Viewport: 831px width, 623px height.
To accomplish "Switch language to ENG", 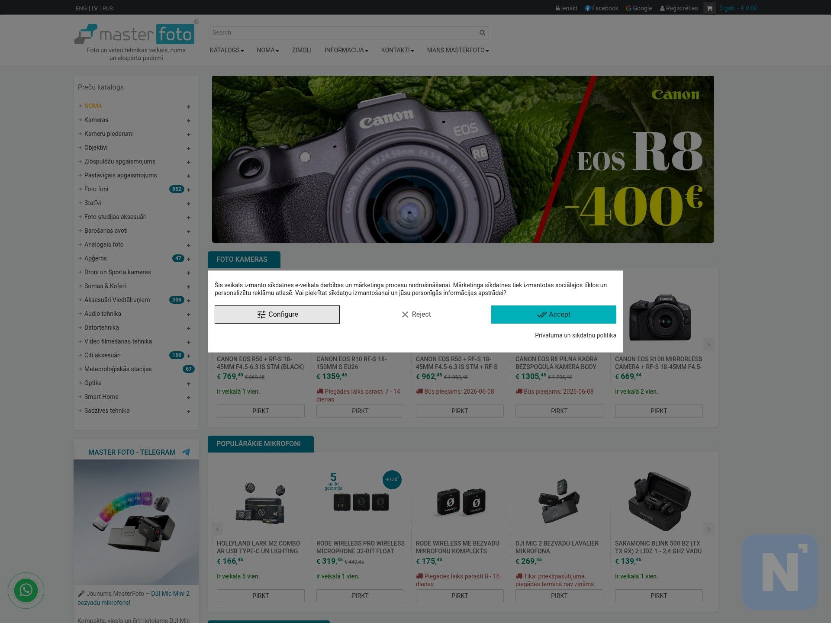I will [81, 9].
